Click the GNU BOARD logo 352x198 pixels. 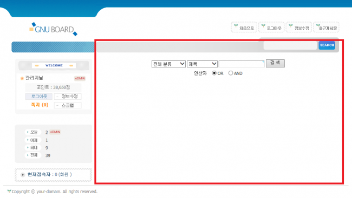click(x=54, y=29)
